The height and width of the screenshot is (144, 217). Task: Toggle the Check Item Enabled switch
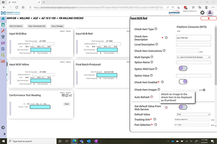(183, 82)
